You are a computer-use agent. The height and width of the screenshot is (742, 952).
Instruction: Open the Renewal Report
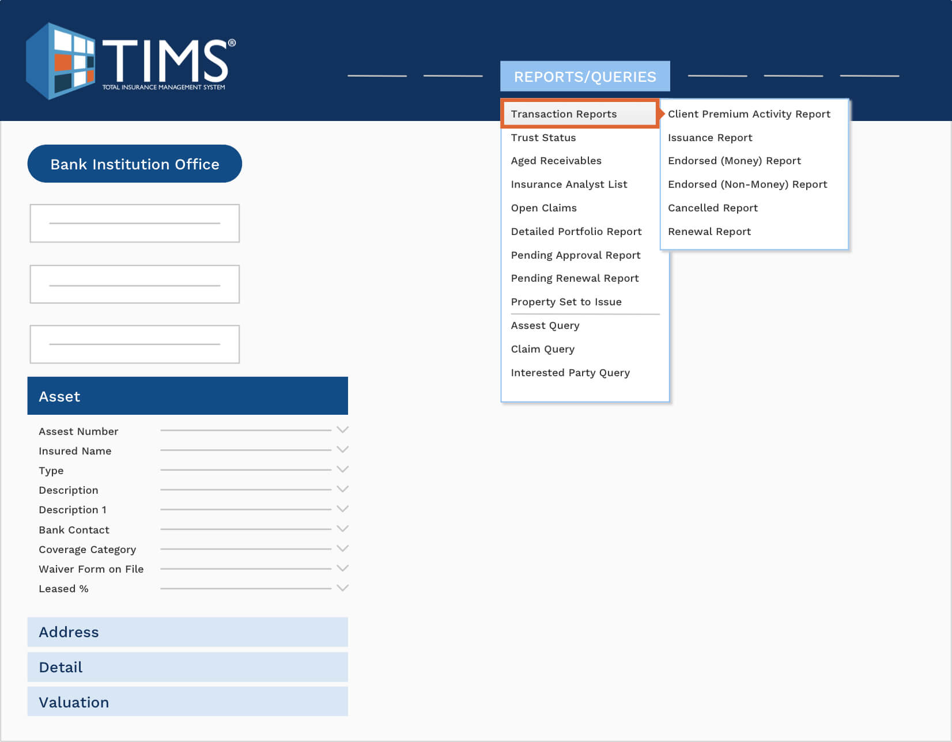709,231
